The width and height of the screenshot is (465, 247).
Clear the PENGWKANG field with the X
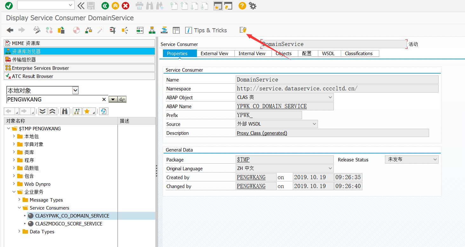point(104,99)
